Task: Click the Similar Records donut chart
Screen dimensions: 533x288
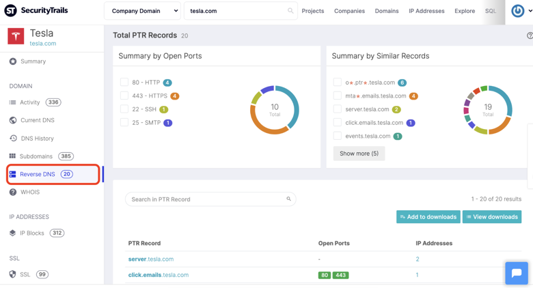Action: (488, 110)
